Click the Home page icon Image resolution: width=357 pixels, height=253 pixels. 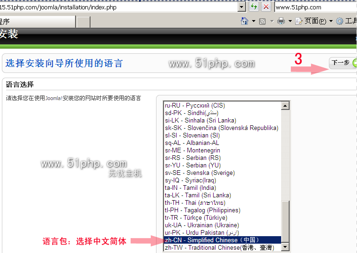244,21
